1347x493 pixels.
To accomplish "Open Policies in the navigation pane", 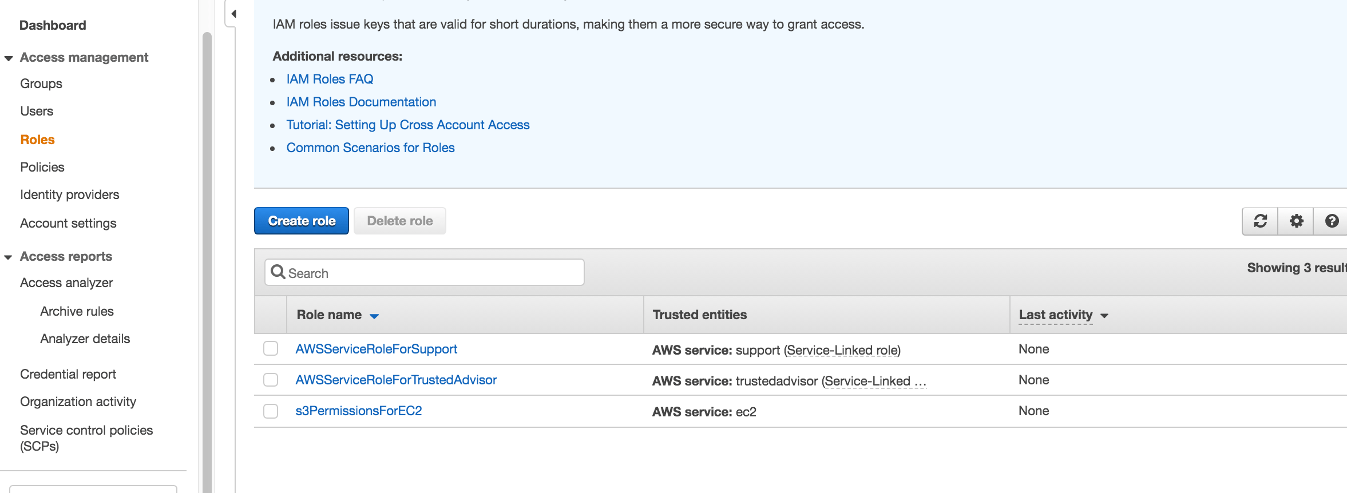I will (42, 167).
